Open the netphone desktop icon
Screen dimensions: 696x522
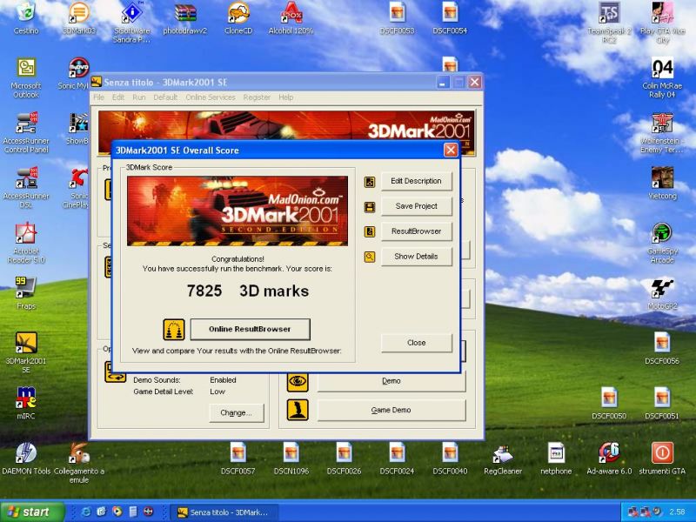(x=556, y=459)
